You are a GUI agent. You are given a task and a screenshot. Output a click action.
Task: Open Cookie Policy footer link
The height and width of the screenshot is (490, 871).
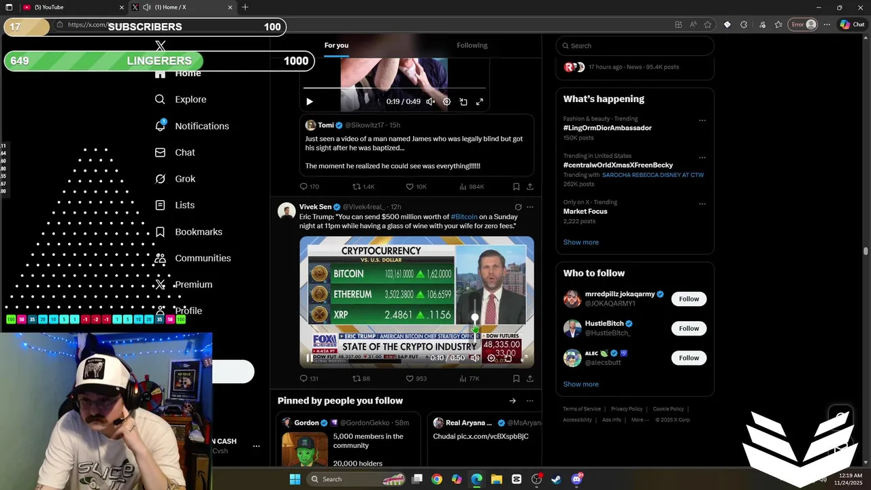click(x=668, y=409)
